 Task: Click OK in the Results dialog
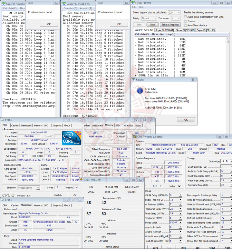pyautogui.click(x=186, y=120)
